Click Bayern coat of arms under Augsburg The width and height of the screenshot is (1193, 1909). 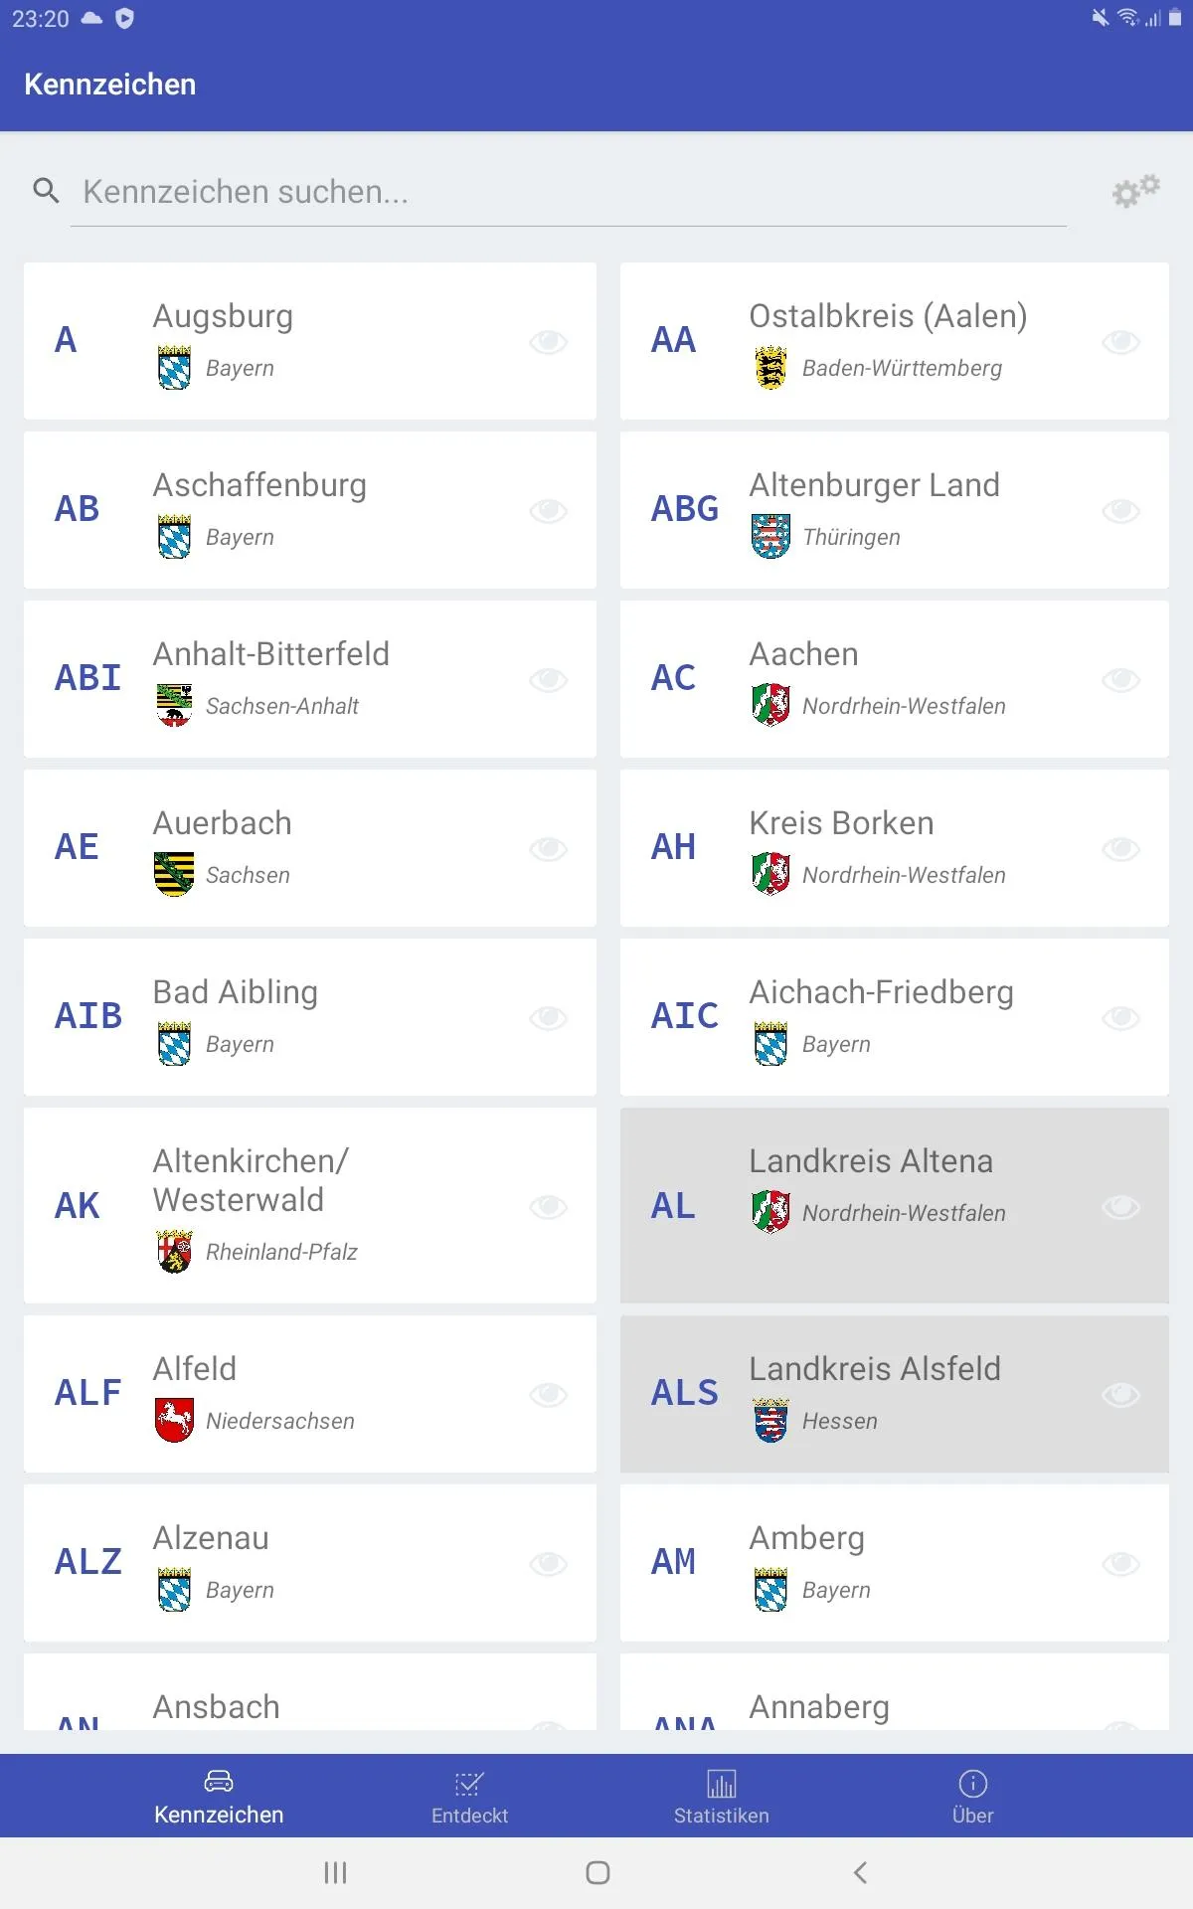click(x=174, y=368)
